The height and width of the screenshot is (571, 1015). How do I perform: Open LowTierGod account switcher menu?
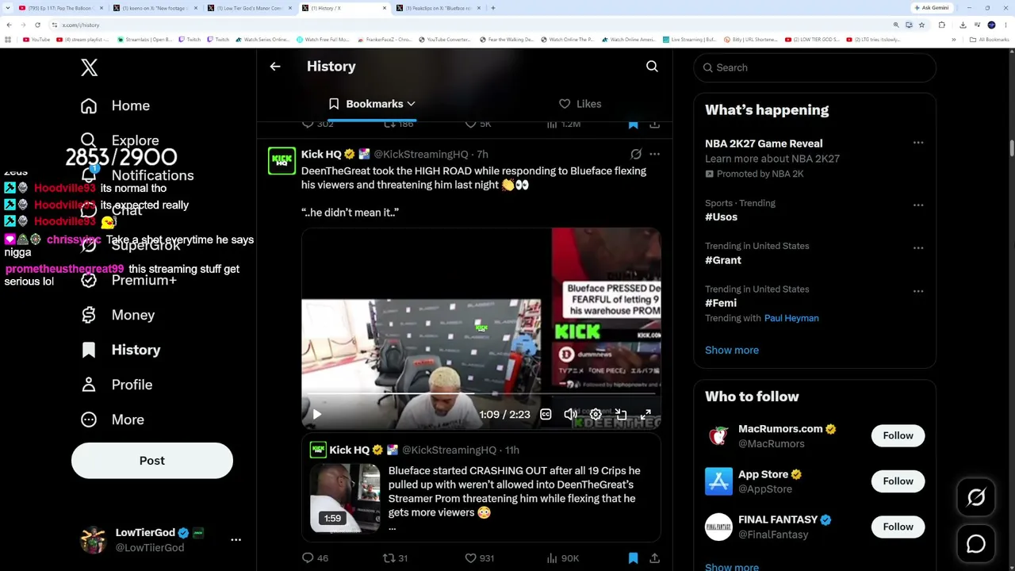236,539
